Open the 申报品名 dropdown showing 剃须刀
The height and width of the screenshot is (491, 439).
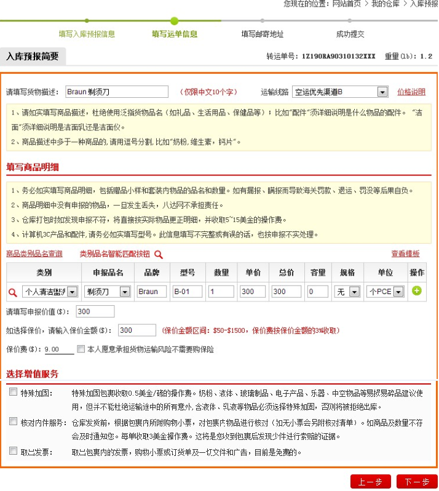tap(125, 292)
